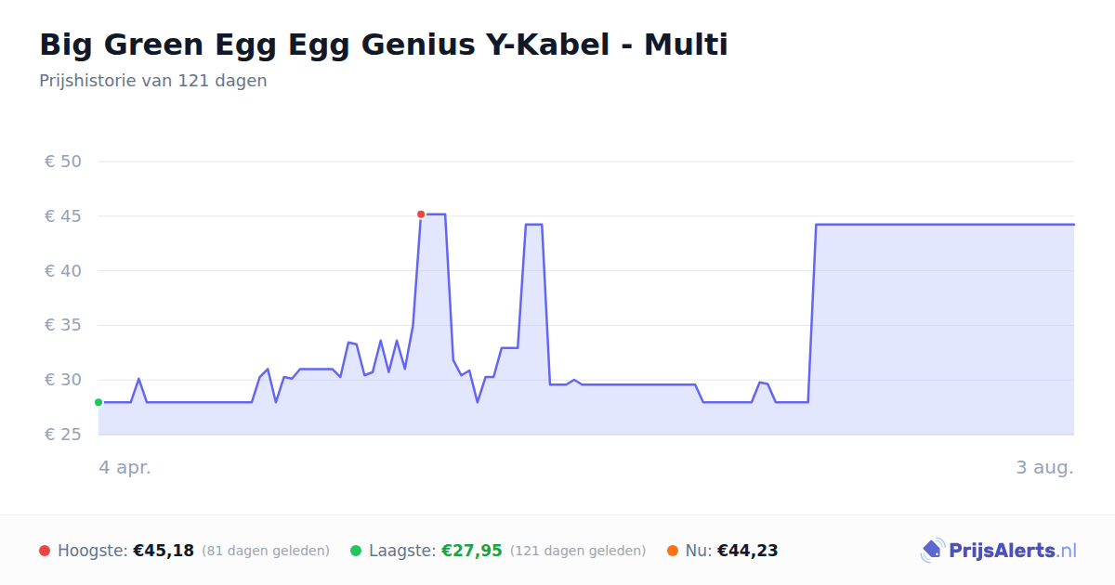This screenshot has width=1115, height=585.
Task: Select the Hoogste €45,18 value
Action: click(x=164, y=551)
